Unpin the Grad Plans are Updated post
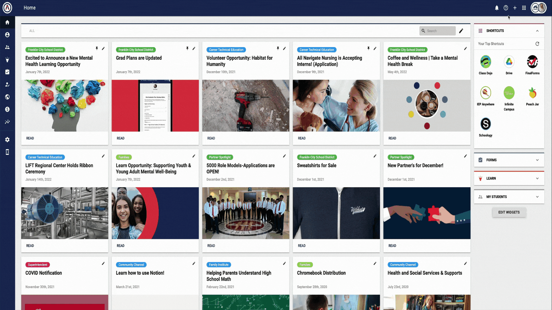552x310 pixels. (x=187, y=49)
